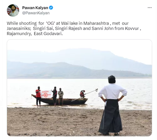Open the three-dot more options menu

[149, 8]
